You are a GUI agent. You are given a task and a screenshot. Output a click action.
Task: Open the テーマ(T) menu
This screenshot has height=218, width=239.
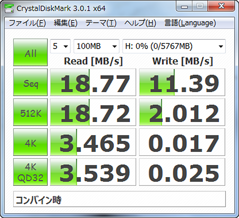coord(101,23)
